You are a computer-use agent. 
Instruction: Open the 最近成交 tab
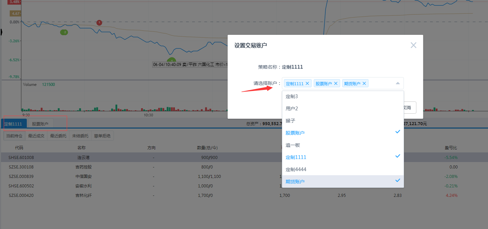(x=36, y=136)
